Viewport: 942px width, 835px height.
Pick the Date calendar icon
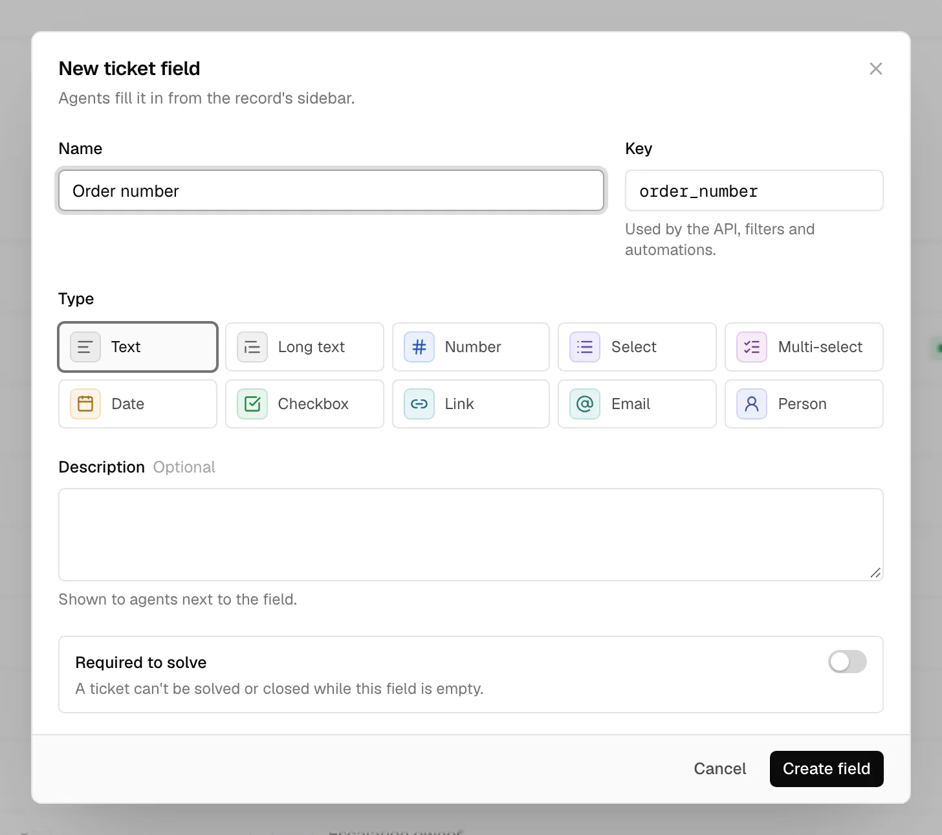[85, 404]
